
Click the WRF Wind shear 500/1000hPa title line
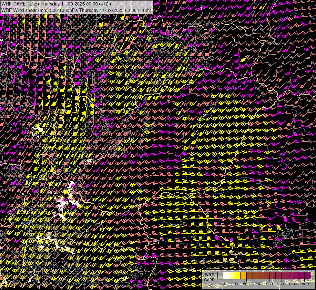[x=76, y=10]
